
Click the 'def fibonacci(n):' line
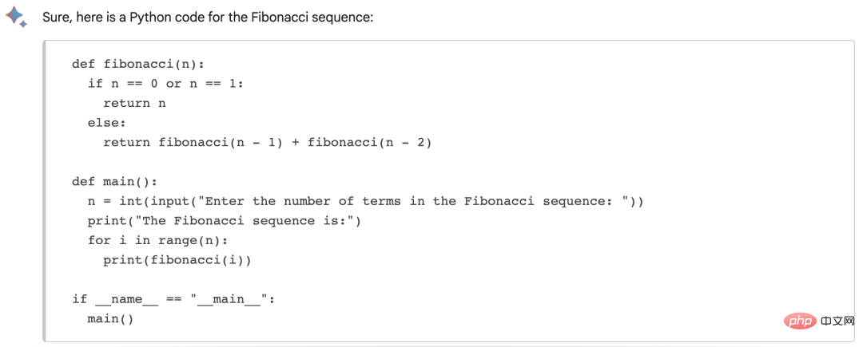pyautogui.click(x=138, y=64)
